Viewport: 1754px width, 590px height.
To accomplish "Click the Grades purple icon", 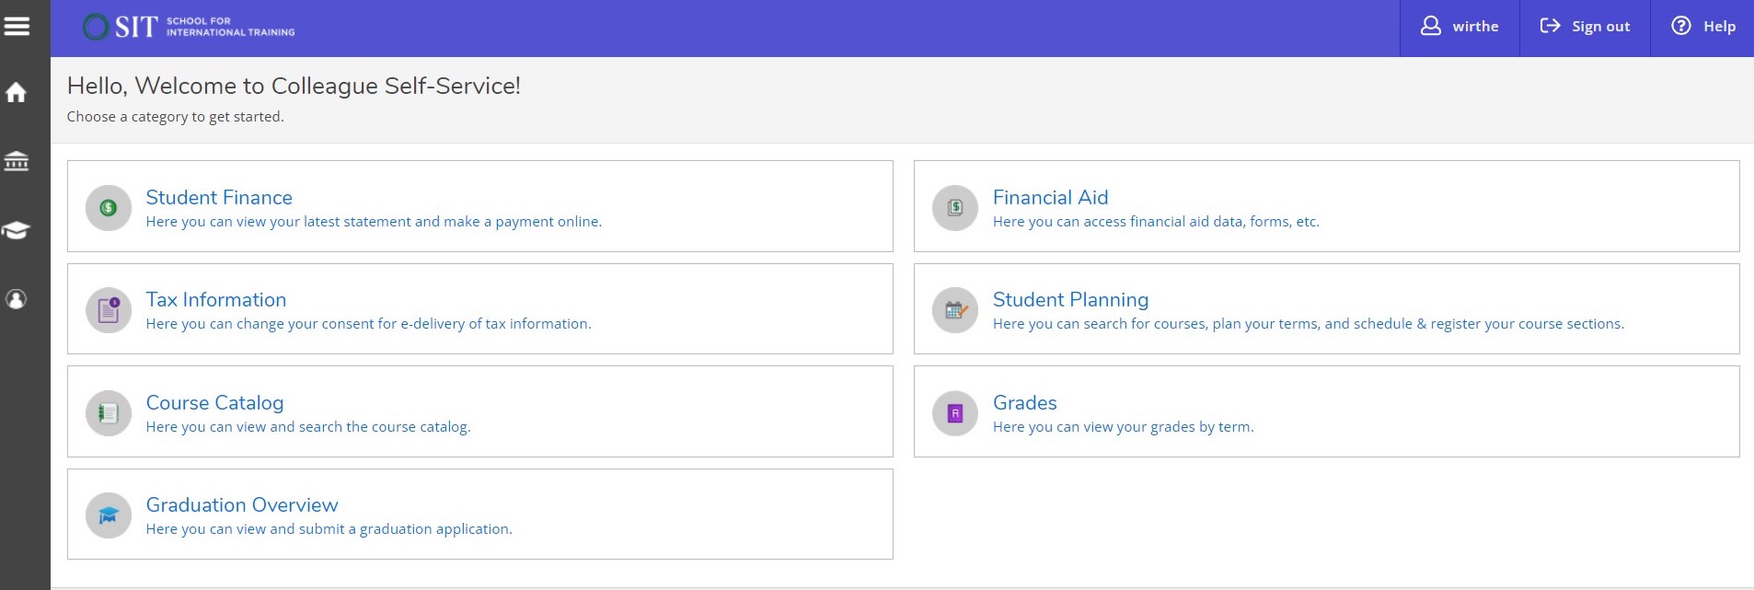I will point(955,413).
